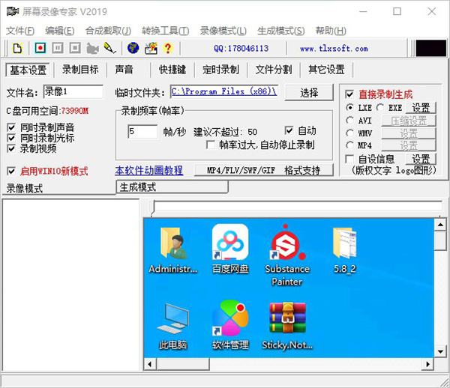Select the MP4 output format radio button
This screenshot has height=388, width=450.
click(x=350, y=145)
